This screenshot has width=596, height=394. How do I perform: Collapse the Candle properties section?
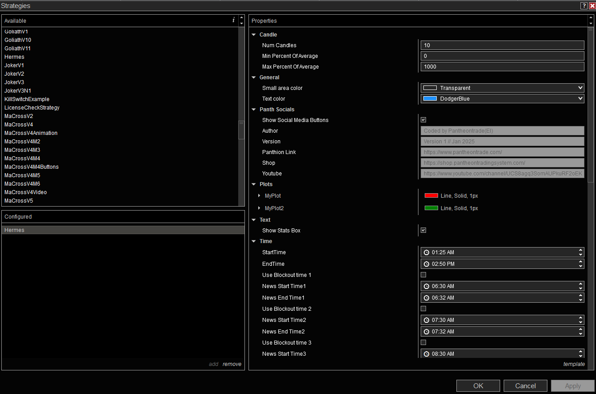pyautogui.click(x=254, y=35)
